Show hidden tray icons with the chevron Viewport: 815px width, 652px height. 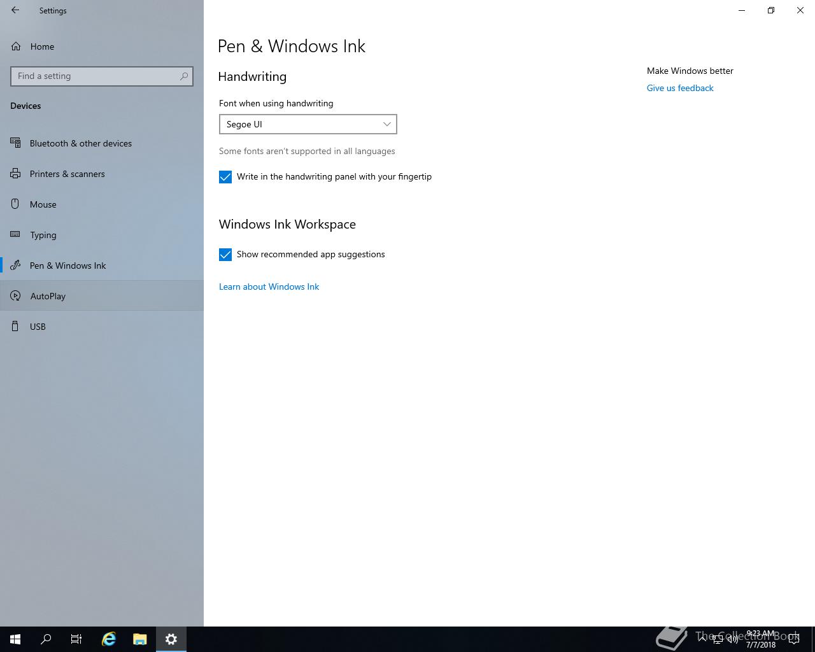click(702, 639)
